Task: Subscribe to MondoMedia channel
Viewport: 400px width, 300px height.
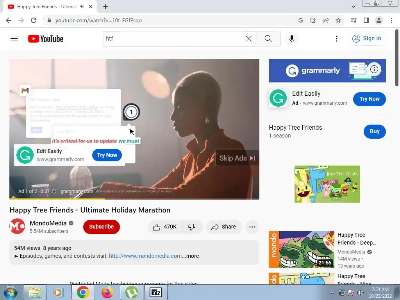Action: pos(101,227)
